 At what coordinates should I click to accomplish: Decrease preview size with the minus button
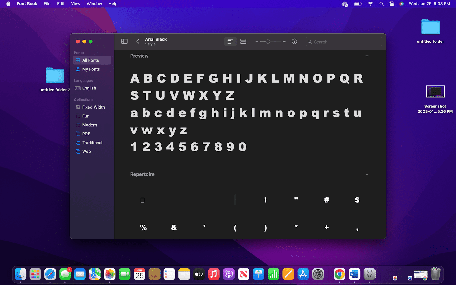click(257, 42)
